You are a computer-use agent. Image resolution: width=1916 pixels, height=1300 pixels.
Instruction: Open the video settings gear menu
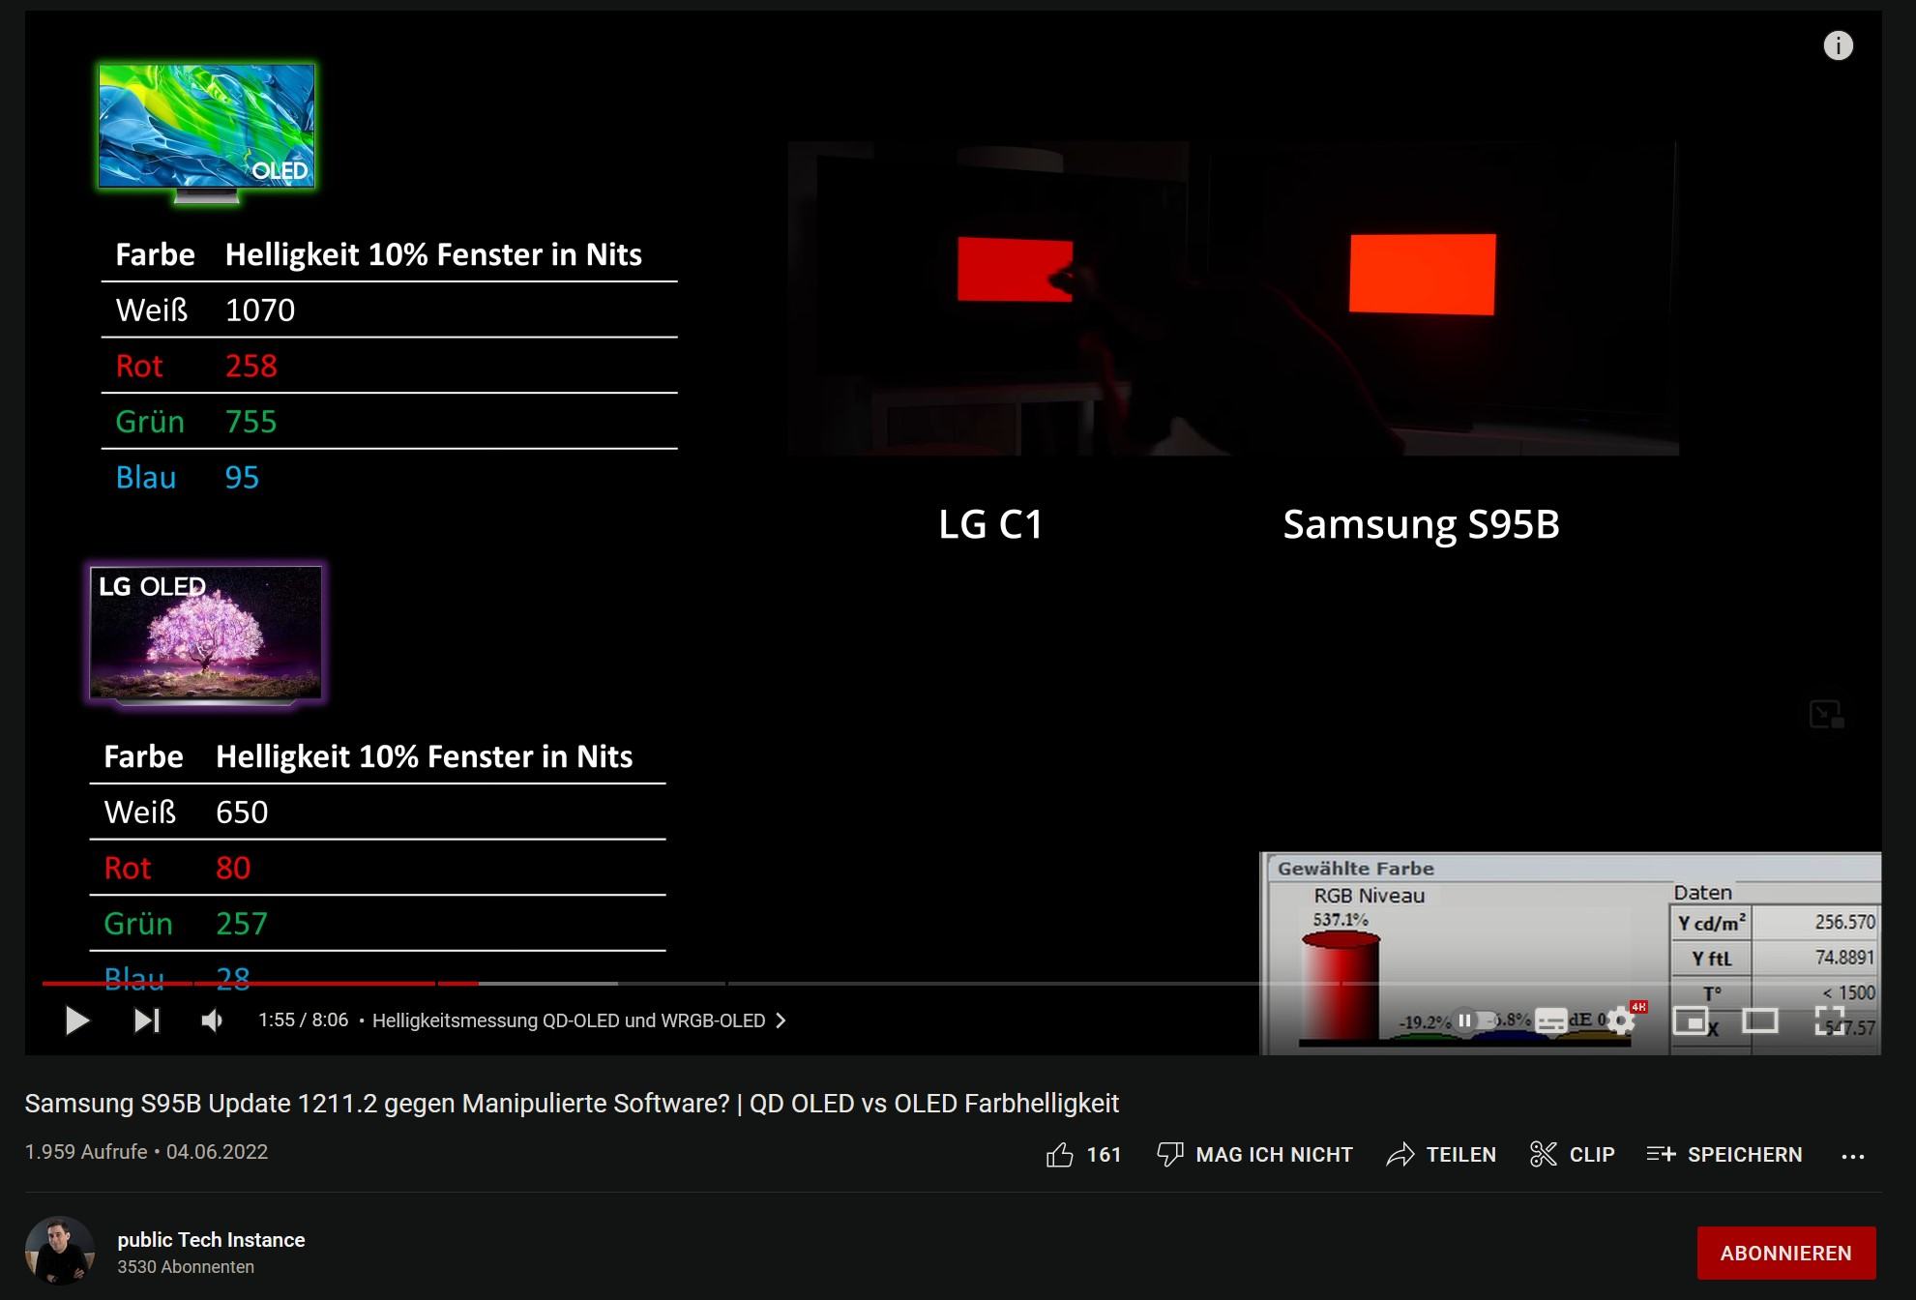pyautogui.click(x=1622, y=1020)
